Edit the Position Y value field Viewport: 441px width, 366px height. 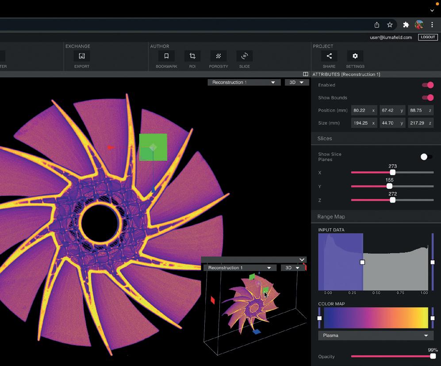click(392, 111)
